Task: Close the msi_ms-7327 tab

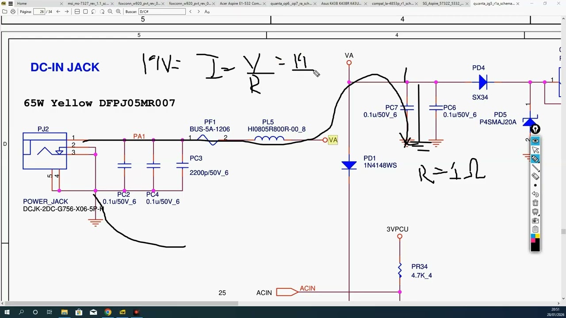Action: [x=112, y=4]
